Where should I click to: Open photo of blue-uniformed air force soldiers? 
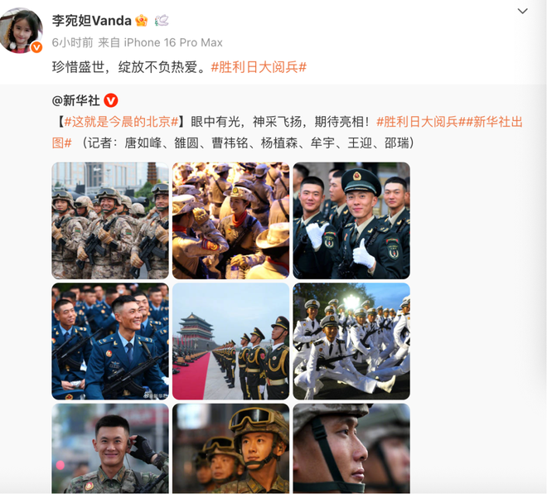click(x=110, y=341)
